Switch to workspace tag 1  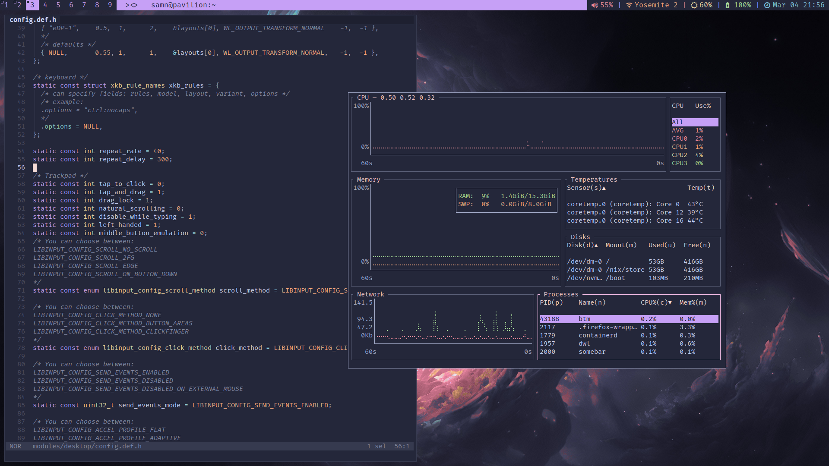(6, 5)
